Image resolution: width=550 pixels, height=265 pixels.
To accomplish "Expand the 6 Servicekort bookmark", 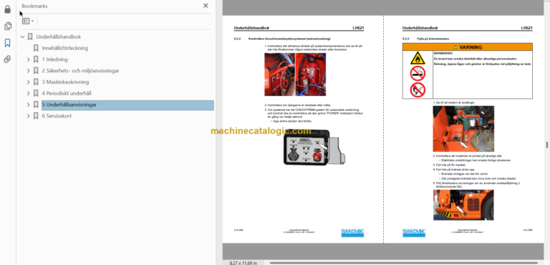I will pos(29,116).
